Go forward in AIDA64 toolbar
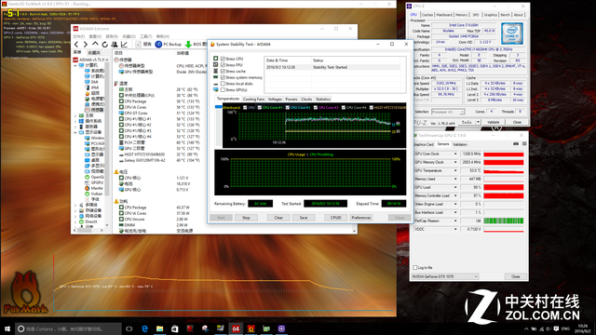Image resolution: width=596 pixels, height=335 pixels. pos(86,45)
